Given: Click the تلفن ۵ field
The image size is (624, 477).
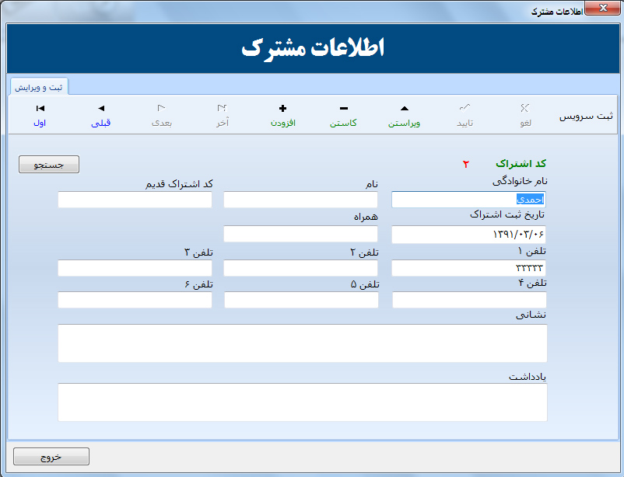Looking at the screenshot, I should (301, 300).
